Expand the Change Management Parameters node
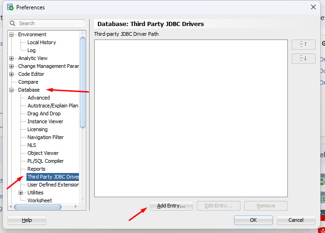Viewport: 325px width, 233px height. coord(12,66)
